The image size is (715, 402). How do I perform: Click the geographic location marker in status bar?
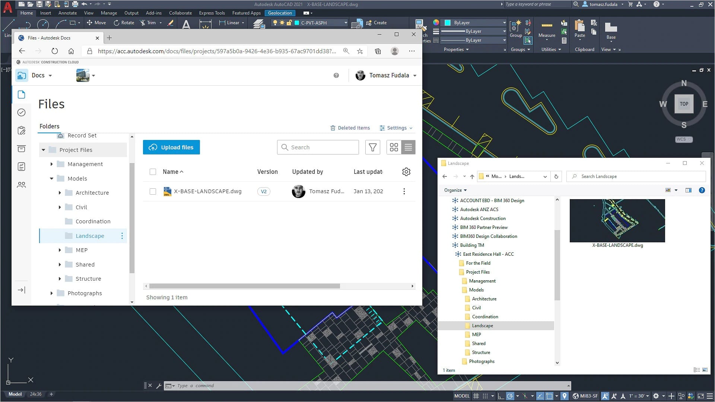click(x=565, y=396)
